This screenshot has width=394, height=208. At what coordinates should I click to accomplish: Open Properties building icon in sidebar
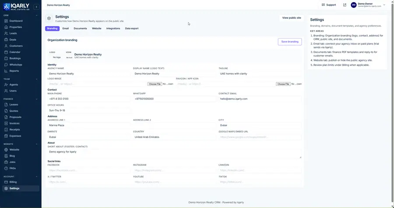tap(6, 27)
